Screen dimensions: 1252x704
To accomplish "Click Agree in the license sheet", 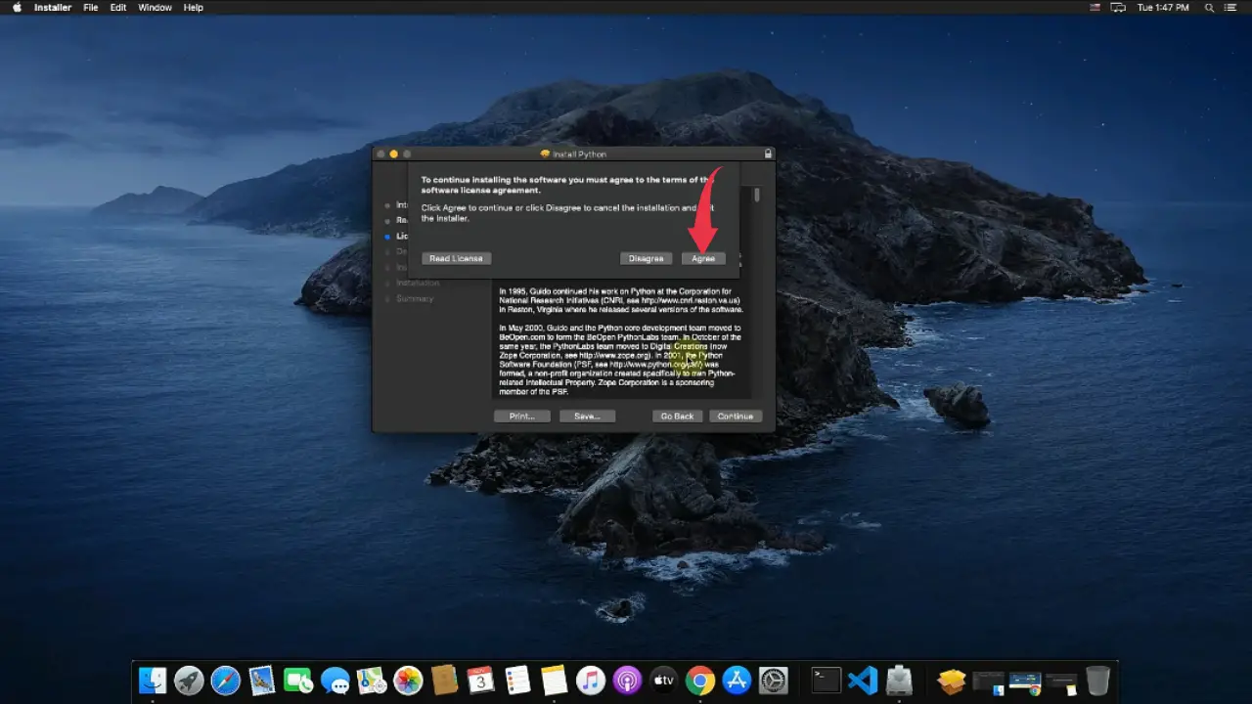I will (703, 258).
